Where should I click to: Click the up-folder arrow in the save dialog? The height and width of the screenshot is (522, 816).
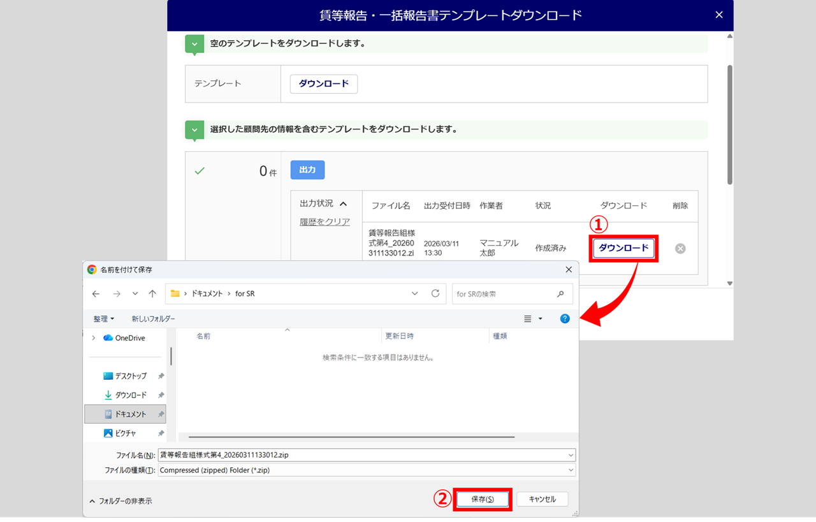click(x=152, y=294)
